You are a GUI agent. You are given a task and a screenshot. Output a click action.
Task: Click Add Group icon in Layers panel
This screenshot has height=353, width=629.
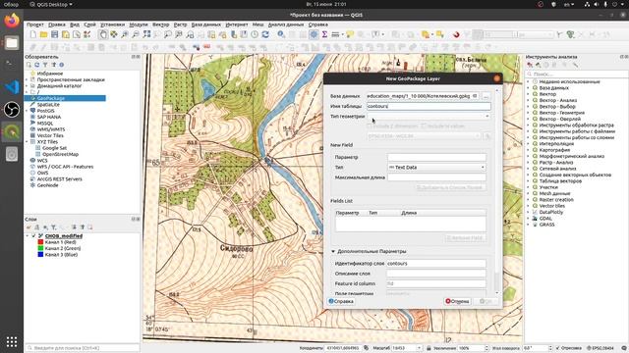(x=37, y=227)
